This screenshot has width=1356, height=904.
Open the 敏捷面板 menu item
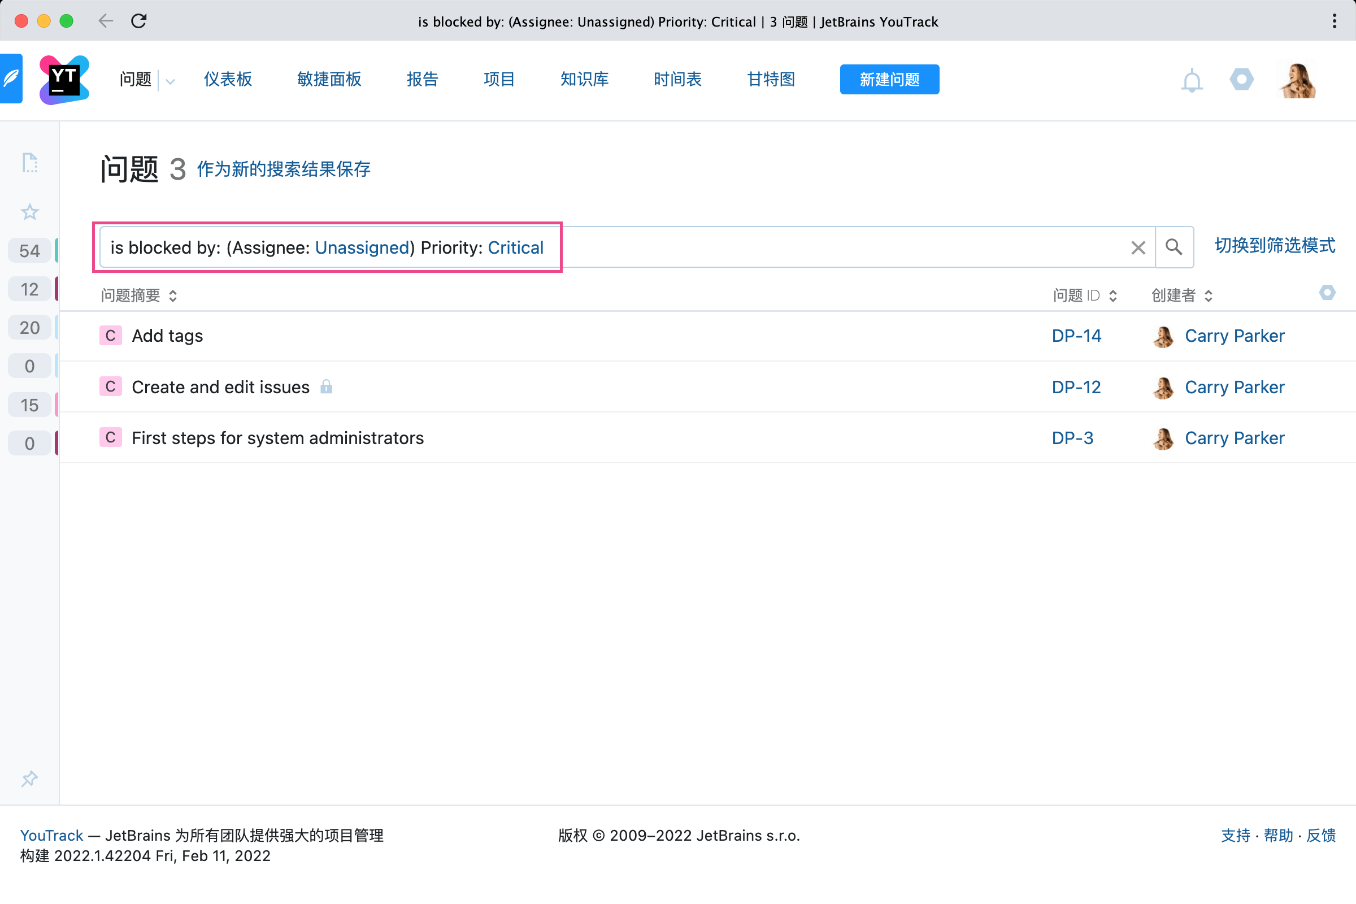[329, 79]
